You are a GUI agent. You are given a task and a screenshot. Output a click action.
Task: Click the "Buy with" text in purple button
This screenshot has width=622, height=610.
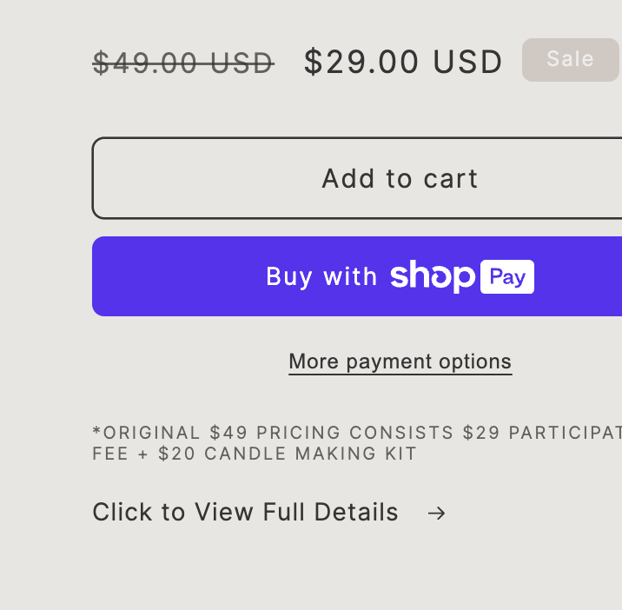coord(321,276)
